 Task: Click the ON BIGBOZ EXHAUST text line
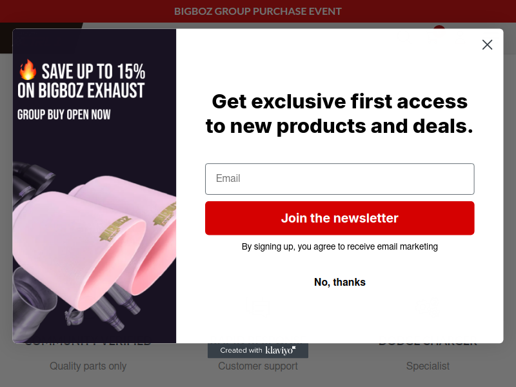coord(81,90)
